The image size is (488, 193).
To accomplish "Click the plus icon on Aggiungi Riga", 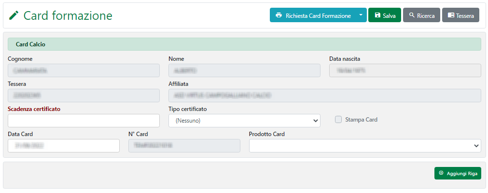I will pyautogui.click(x=441, y=173).
